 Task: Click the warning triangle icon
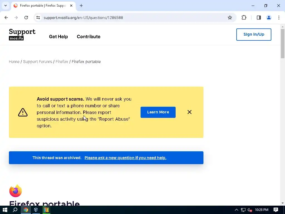[23, 112]
